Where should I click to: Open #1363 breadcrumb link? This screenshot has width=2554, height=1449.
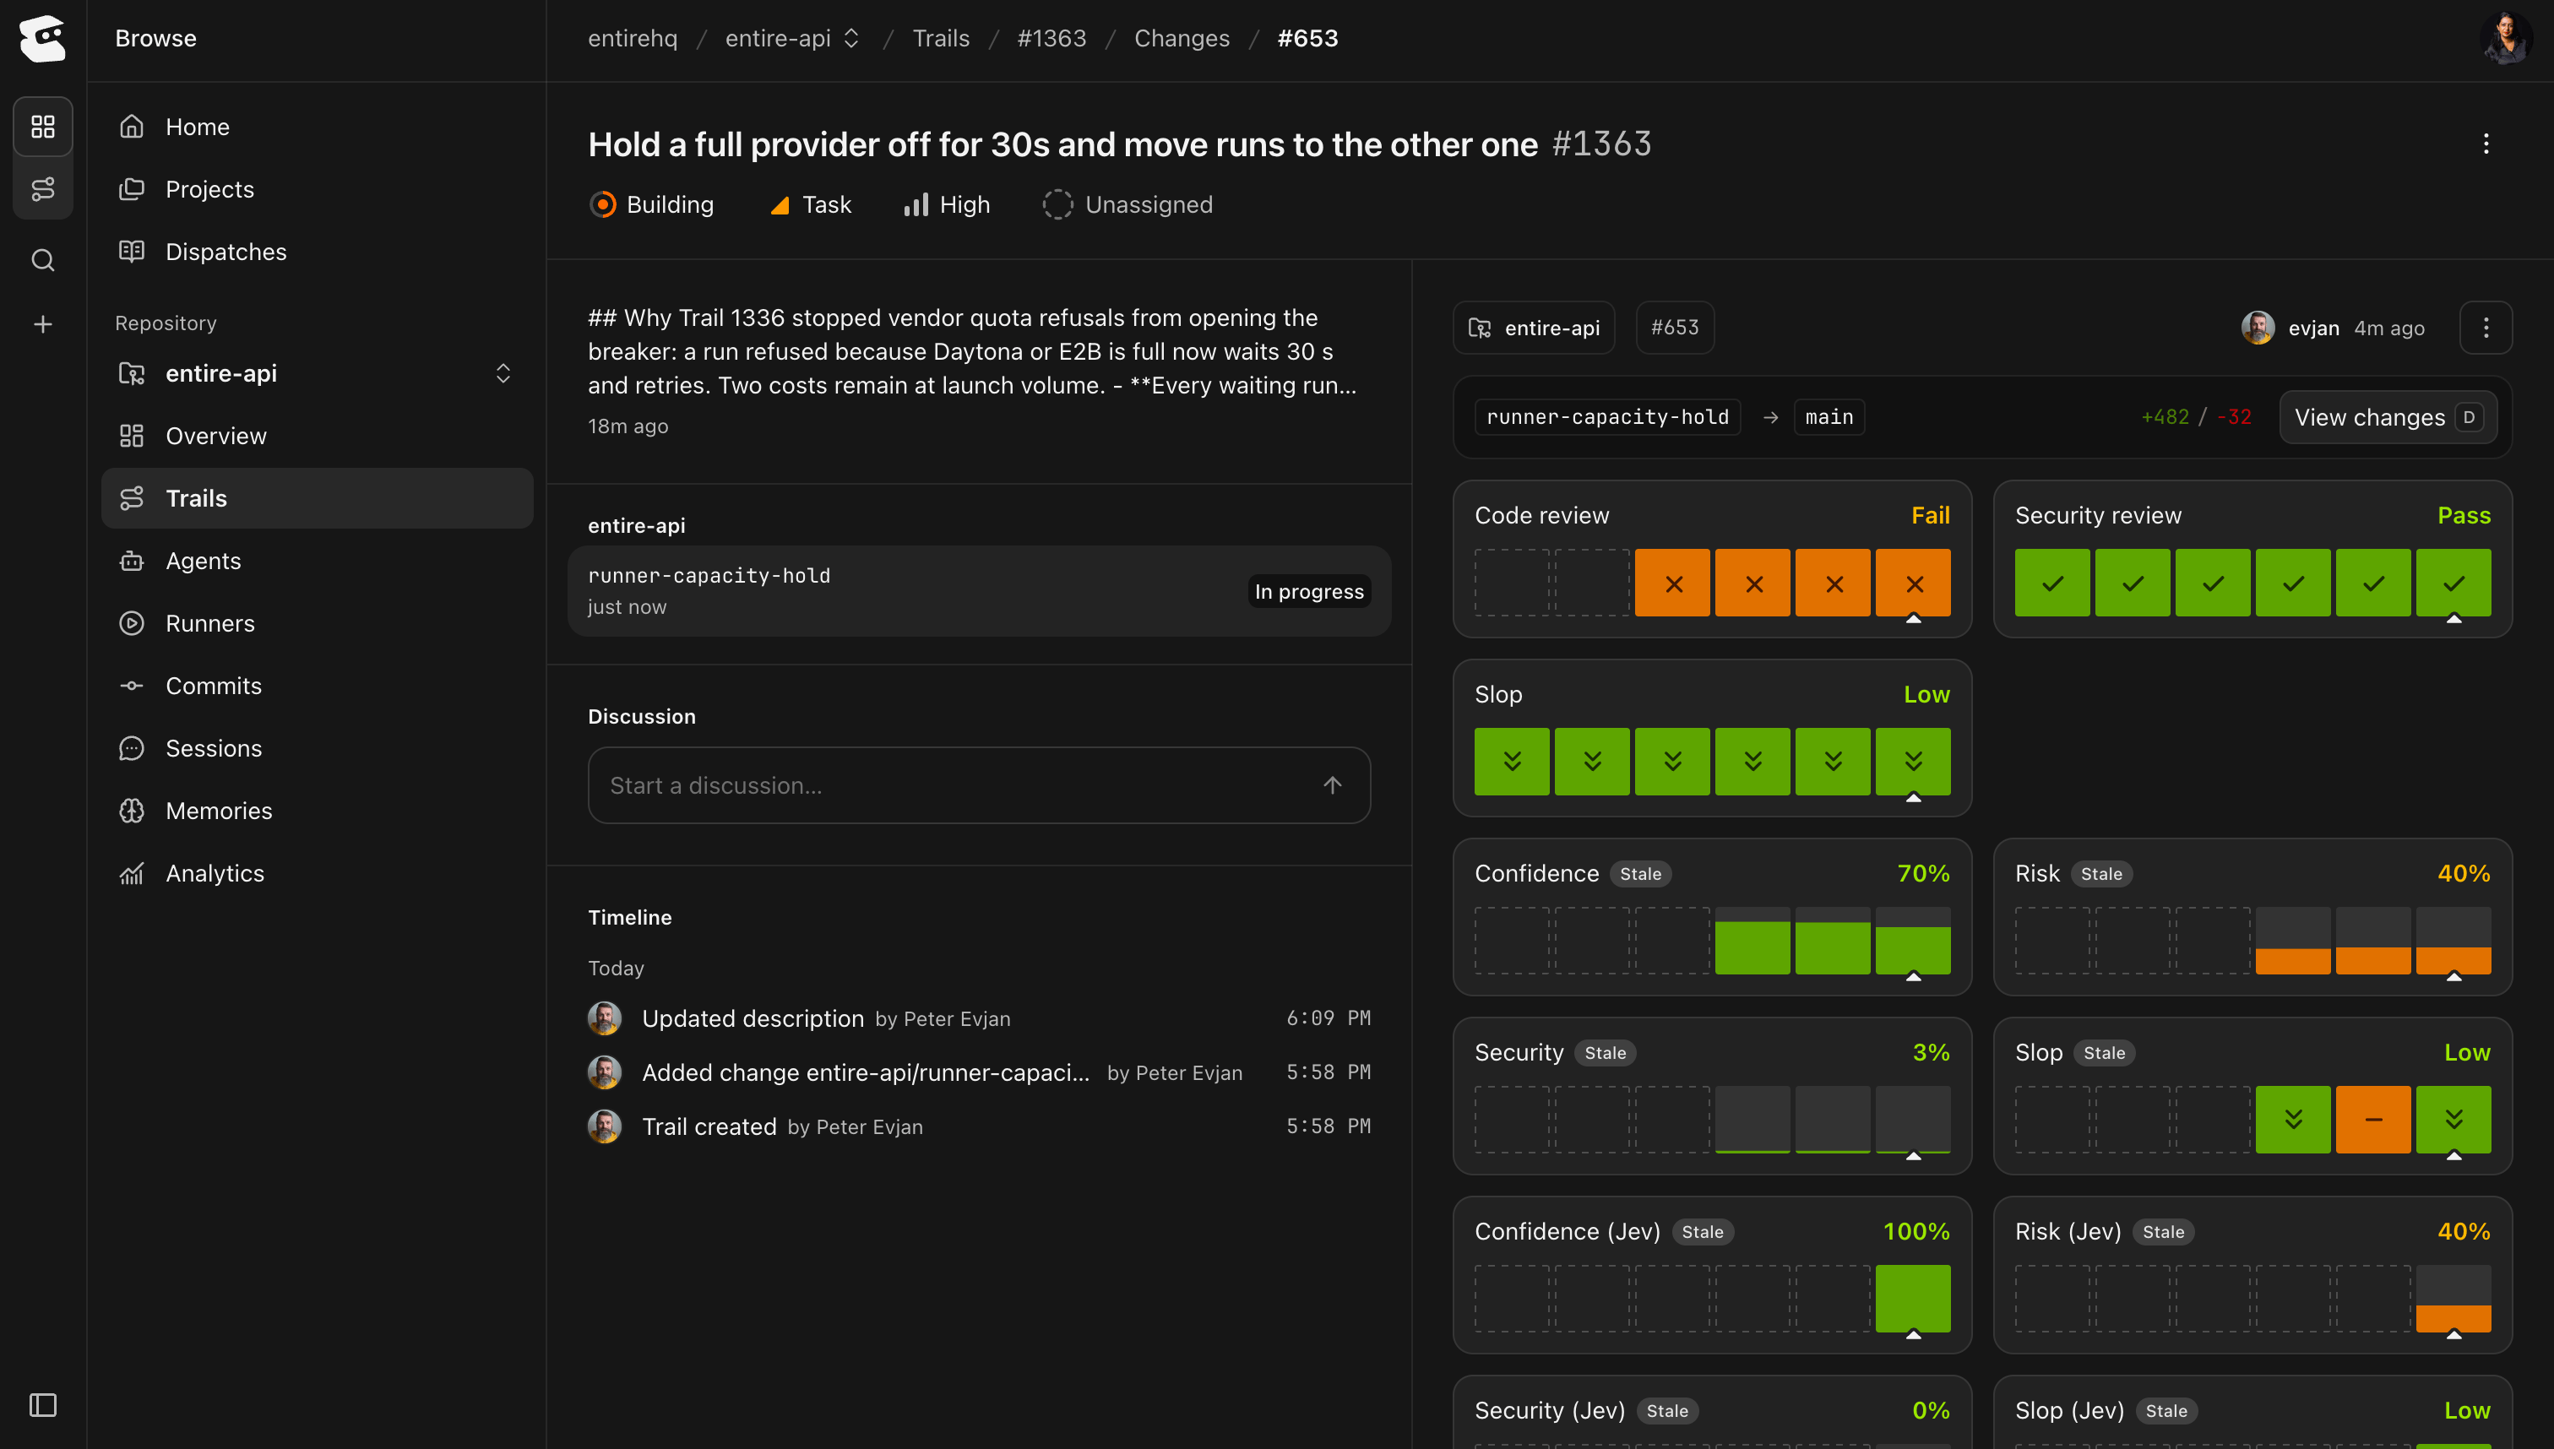[x=1051, y=38]
